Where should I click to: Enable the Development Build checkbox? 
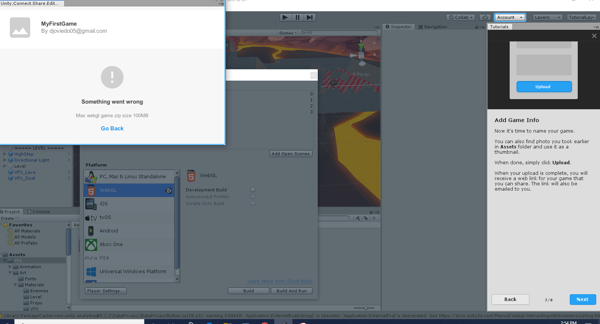(x=253, y=190)
